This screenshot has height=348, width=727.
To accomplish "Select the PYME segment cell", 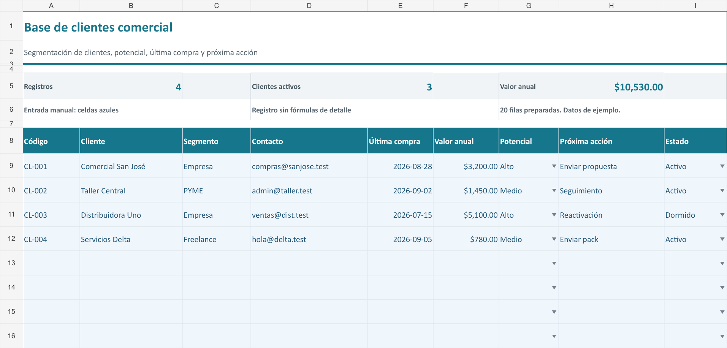I will 217,190.
